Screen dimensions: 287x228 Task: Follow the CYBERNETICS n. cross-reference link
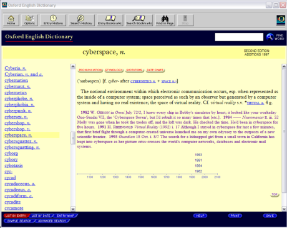[143, 81]
